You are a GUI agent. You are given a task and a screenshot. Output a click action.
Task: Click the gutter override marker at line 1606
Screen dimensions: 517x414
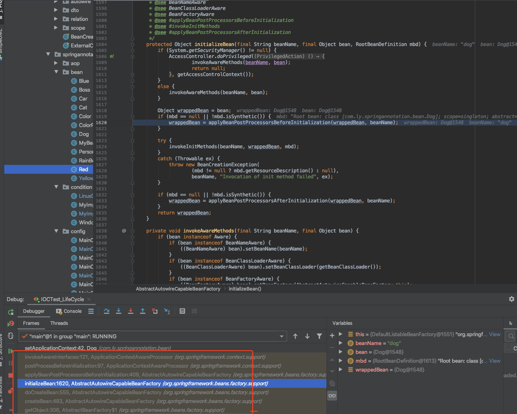[x=112, y=56]
